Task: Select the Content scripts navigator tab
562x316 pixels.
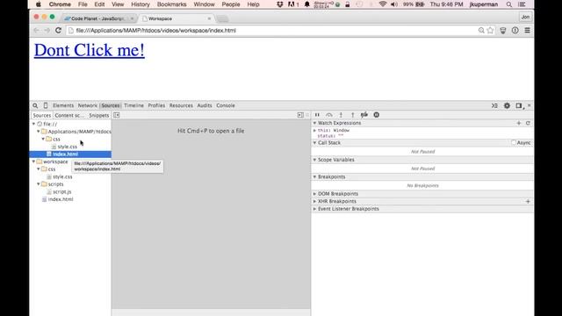Action: click(69, 115)
